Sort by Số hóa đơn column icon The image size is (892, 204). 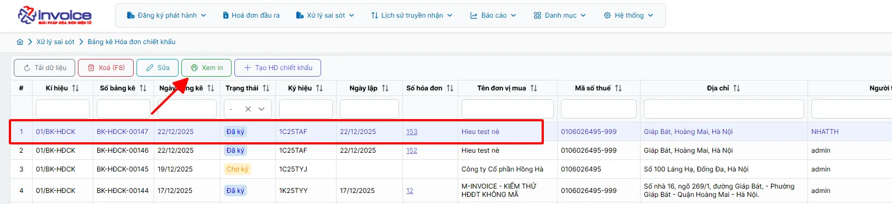click(x=450, y=88)
